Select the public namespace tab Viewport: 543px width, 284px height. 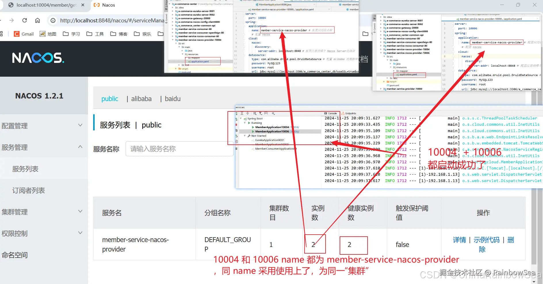110,99
